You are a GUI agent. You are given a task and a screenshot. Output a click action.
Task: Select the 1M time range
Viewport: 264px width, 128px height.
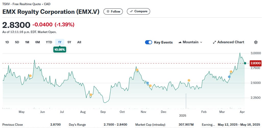[x=27, y=42]
